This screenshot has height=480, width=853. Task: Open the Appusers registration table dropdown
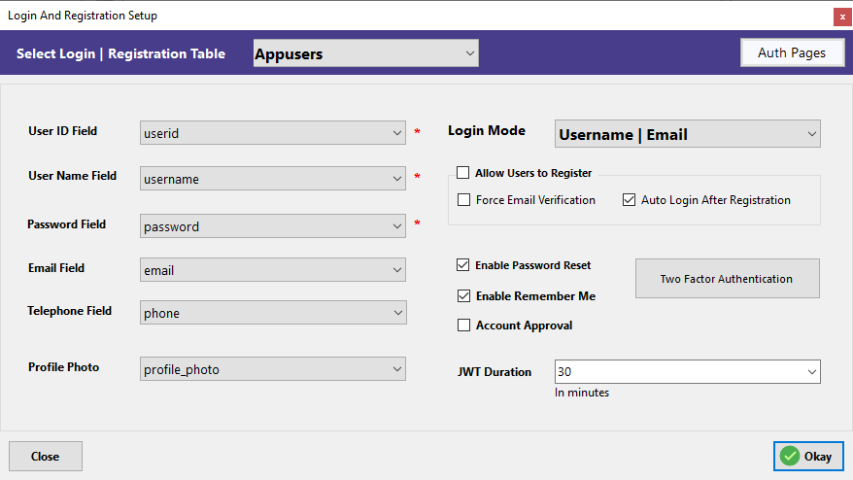click(x=366, y=53)
